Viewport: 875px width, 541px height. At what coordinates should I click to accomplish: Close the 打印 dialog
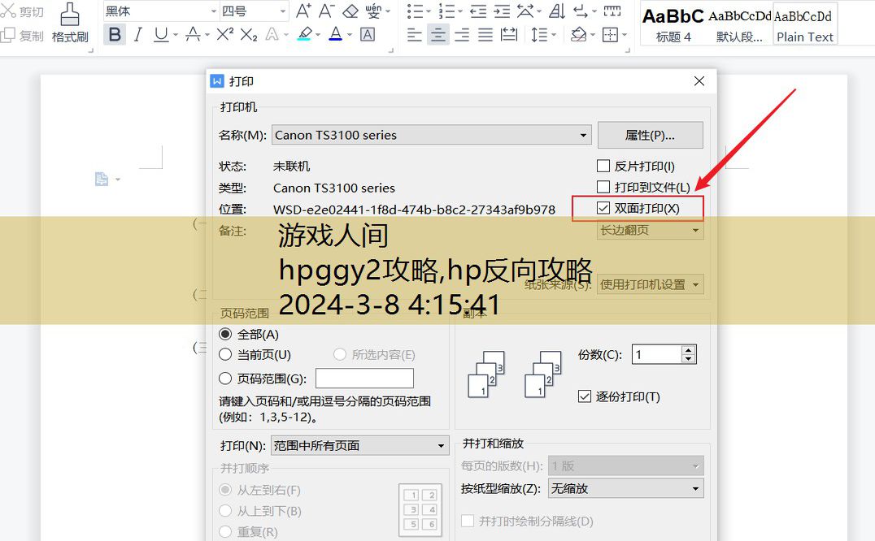point(699,81)
